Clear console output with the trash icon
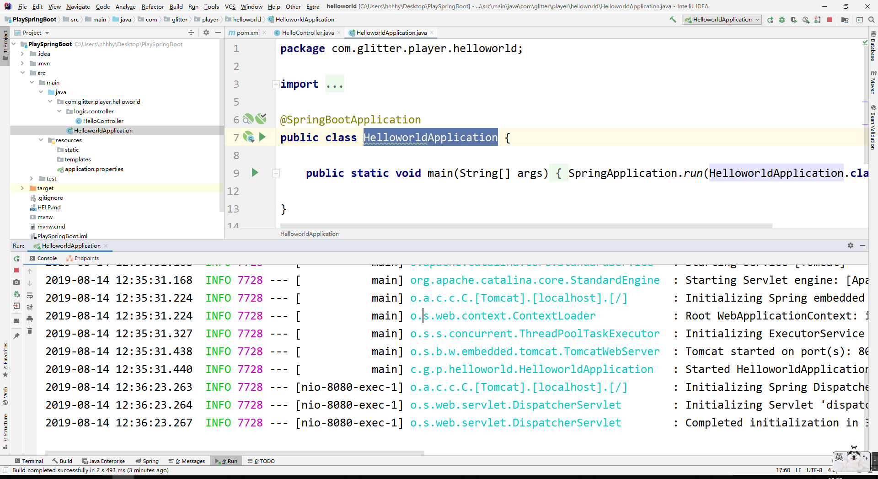The height and width of the screenshot is (479, 878). 30,331
